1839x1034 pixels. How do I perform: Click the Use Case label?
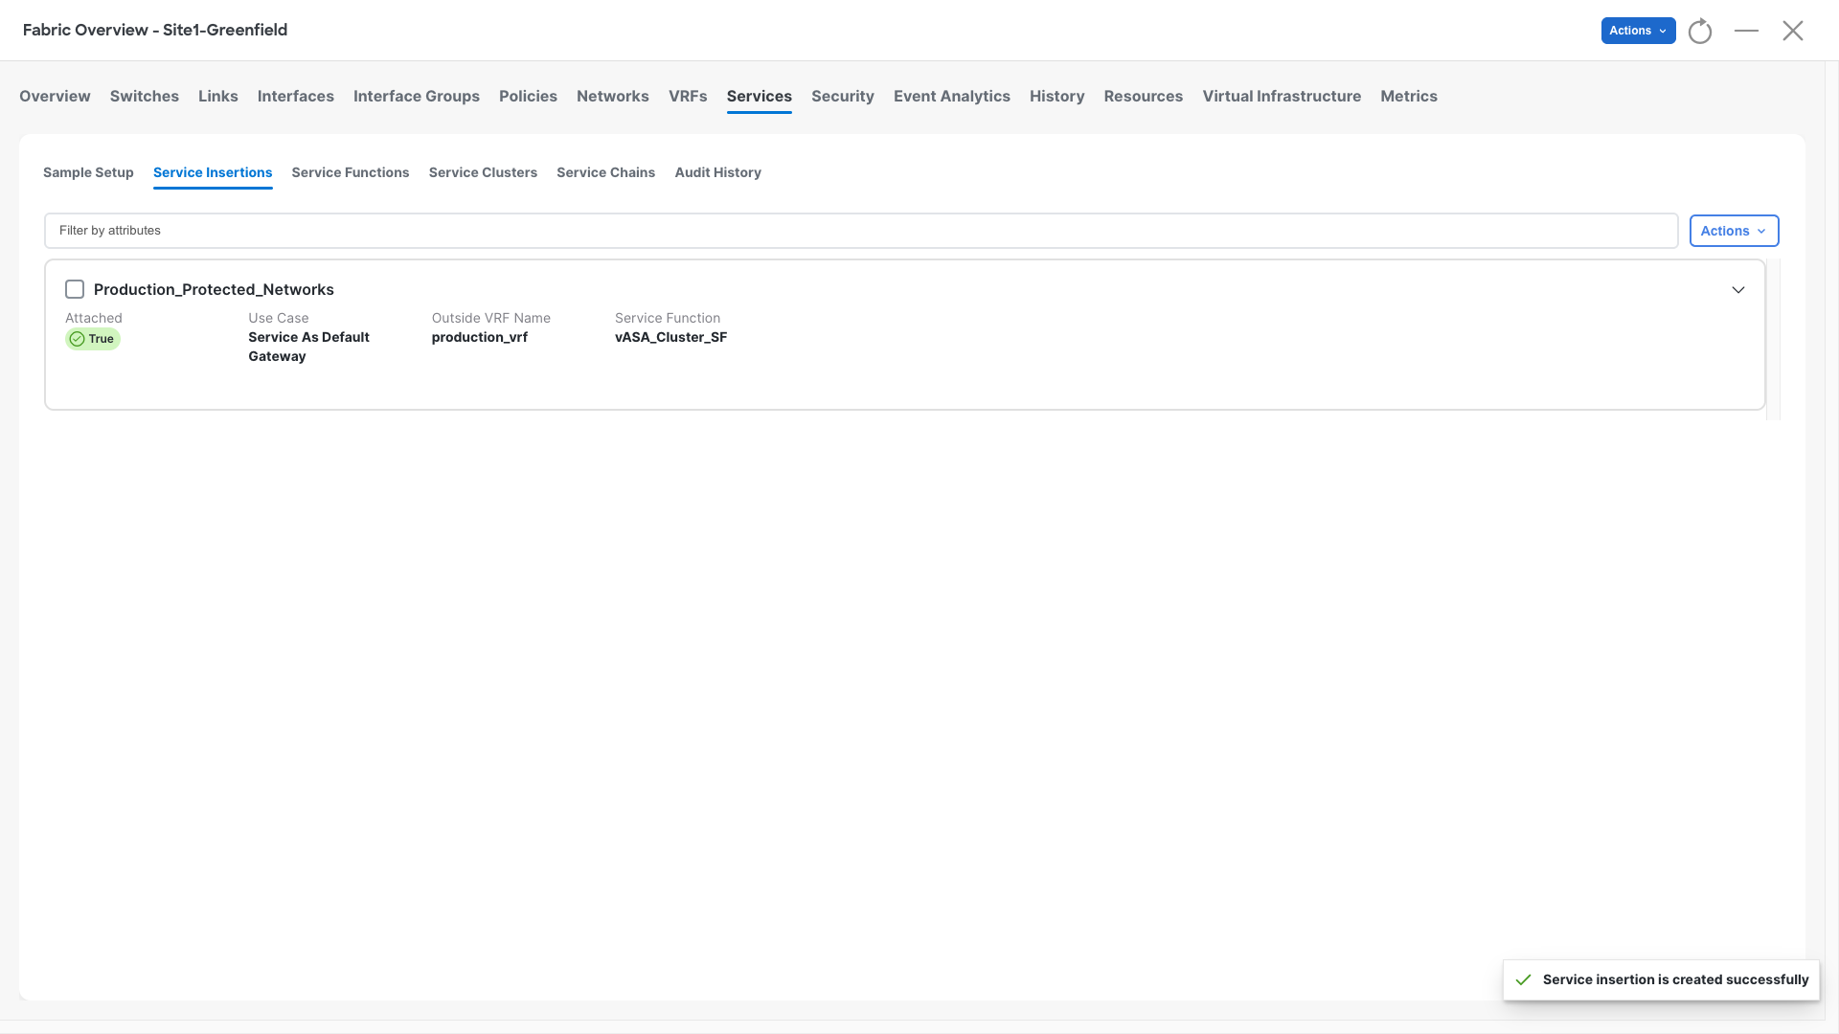(x=279, y=318)
